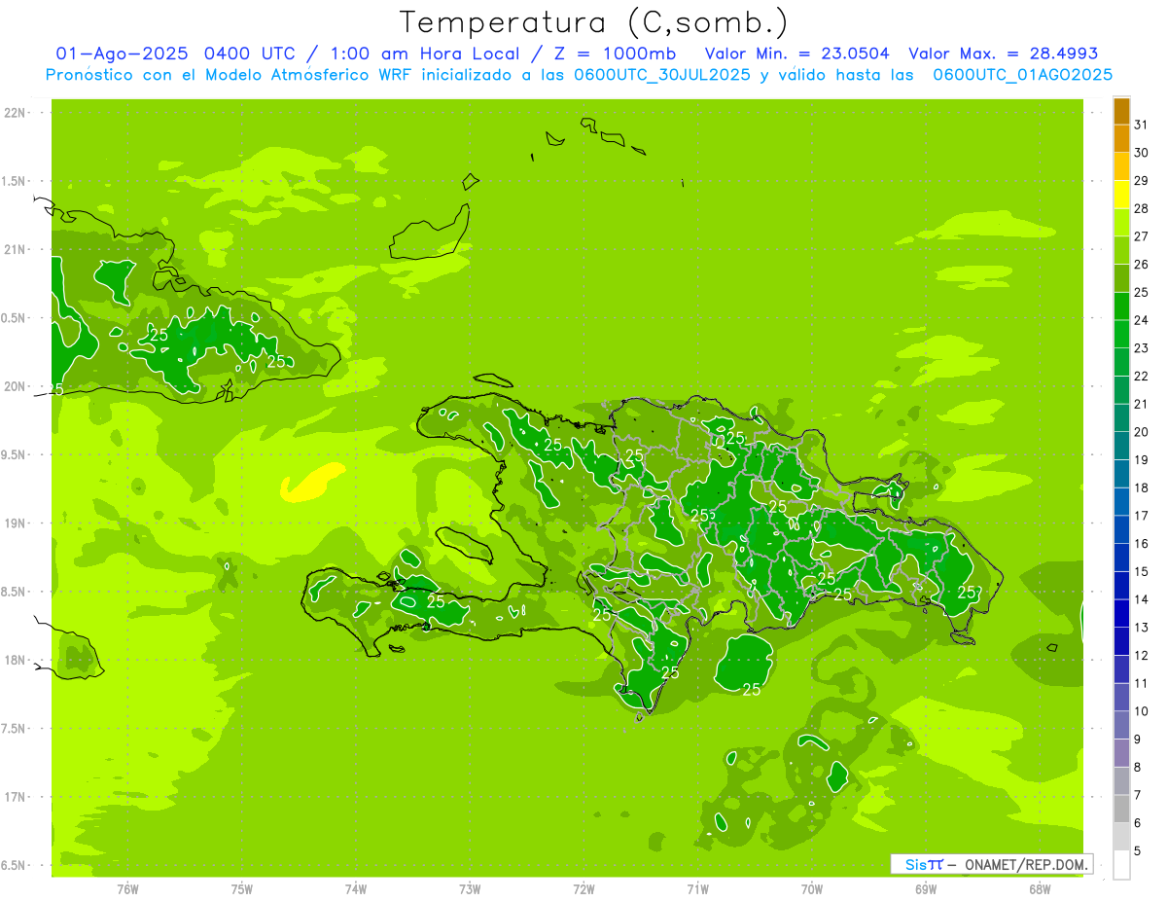This screenshot has height=902, width=1167.
Task: Click the colorbar label 29
Action: point(1141,181)
